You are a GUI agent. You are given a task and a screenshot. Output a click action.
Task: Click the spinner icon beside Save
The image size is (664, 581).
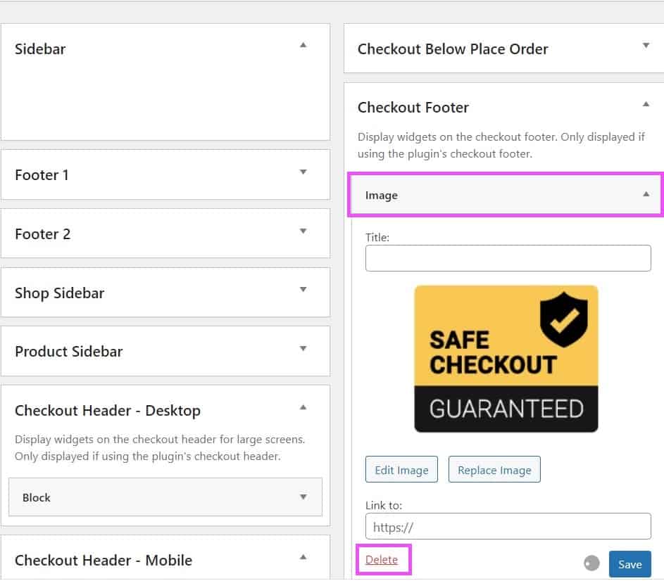[x=591, y=563]
